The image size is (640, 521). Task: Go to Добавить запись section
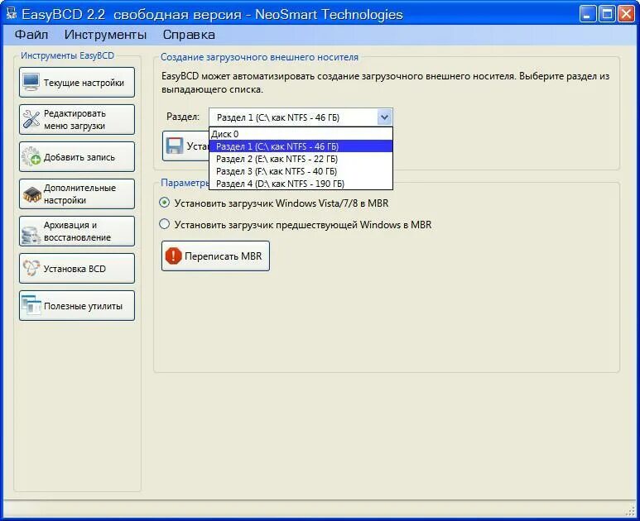pyautogui.click(x=77, y=156)
